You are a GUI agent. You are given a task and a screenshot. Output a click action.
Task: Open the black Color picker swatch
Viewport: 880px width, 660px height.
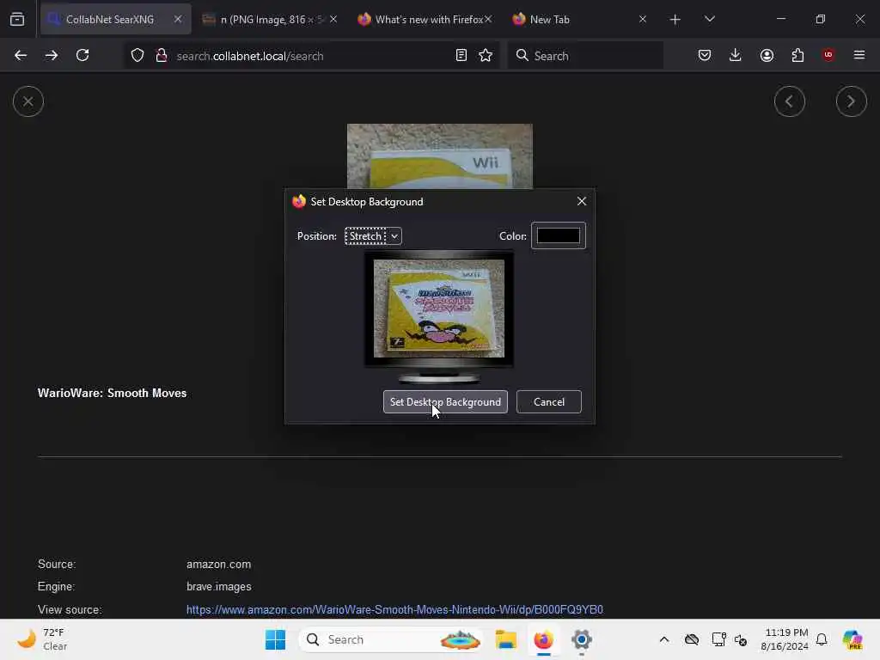point(559,235)
